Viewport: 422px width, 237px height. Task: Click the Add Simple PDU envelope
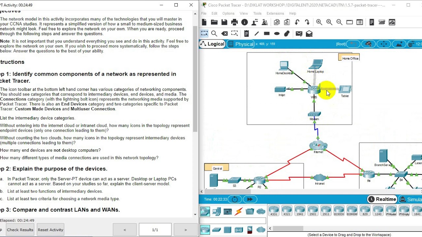point(299,34)
